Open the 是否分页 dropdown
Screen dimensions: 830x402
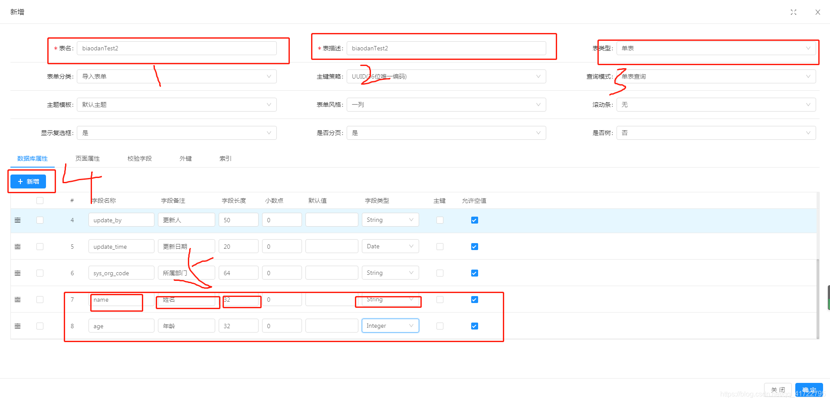coord(446,133)
